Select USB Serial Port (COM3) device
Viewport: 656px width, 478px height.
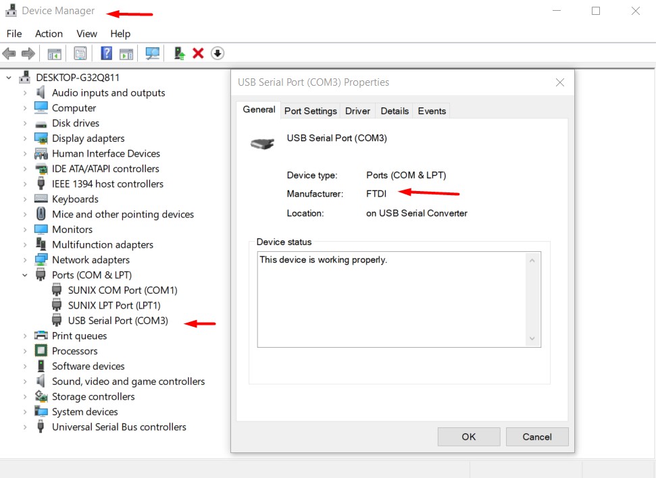(x=118, y=321)
